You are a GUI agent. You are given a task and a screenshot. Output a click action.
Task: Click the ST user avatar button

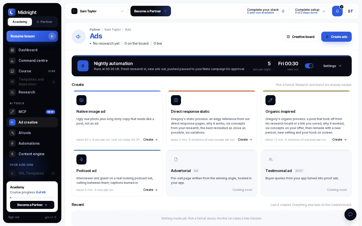point(350,11)
